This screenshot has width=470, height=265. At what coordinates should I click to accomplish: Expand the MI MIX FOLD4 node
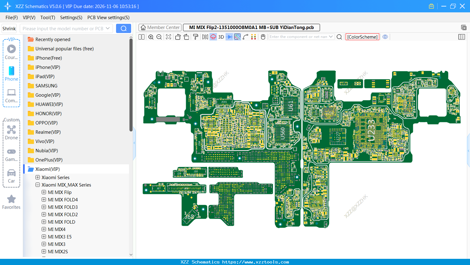[x=44, y=200]
